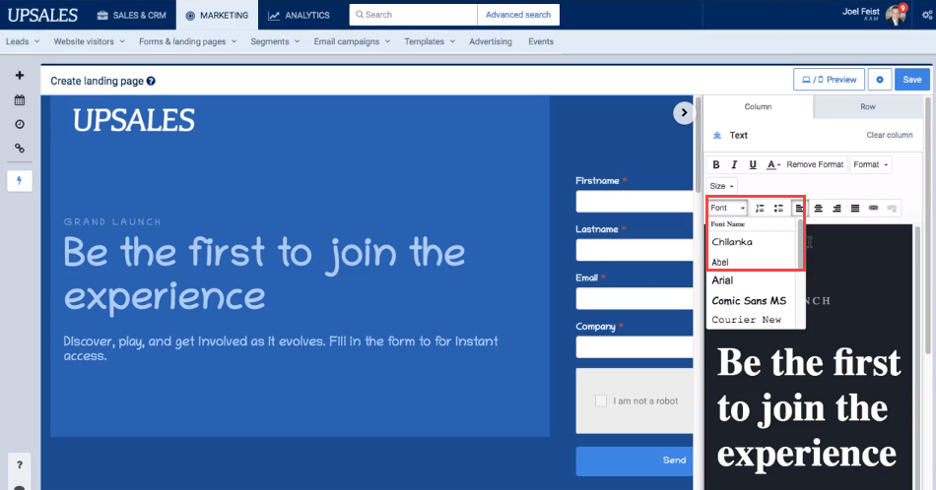Align text left
The image size is (936, 490).
[x=798, y=208]
